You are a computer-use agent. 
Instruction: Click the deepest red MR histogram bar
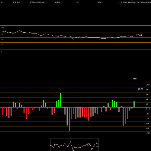pyautogui.click(x=69, y=119)
